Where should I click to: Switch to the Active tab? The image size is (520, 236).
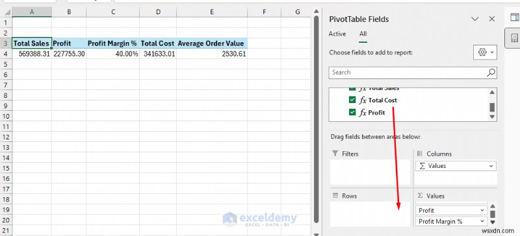337,34
